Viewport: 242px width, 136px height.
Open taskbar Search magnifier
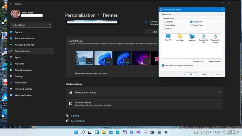point(83,132)
